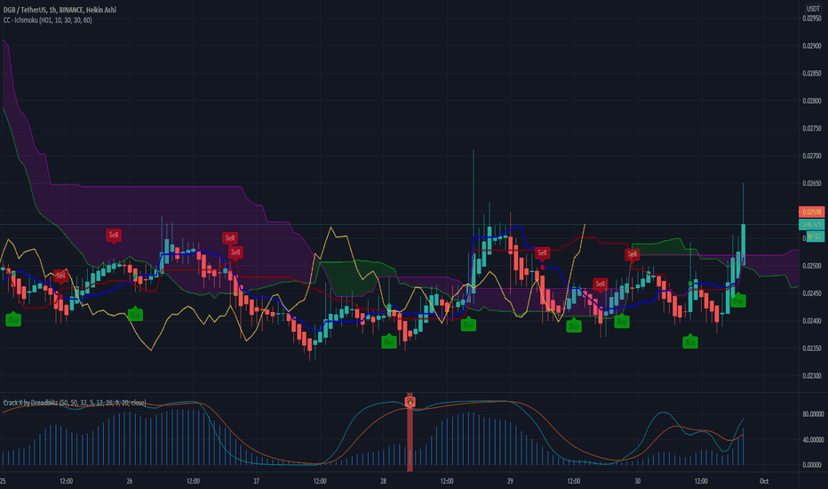Click the 80.00000 oscillator axis label

(813, 414)
